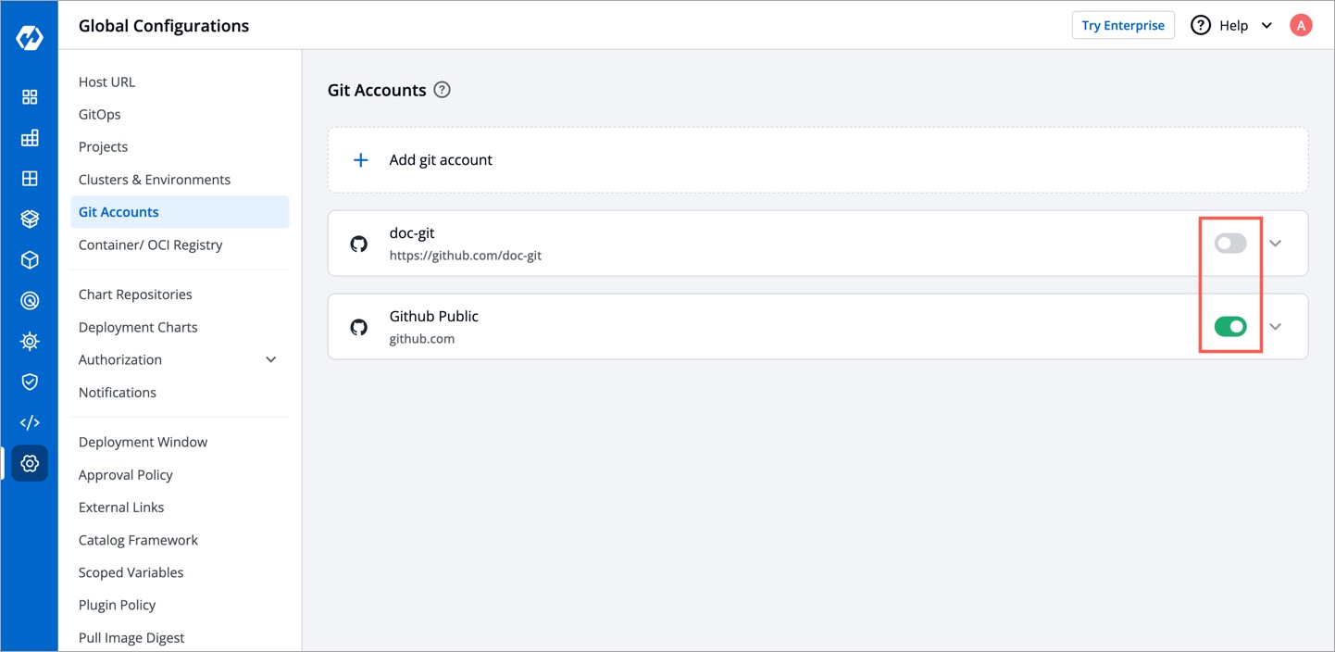This screenshot has height=652, width=1335.
Task: Open the cube icon in left sidebar
Action: coord(30,260)
